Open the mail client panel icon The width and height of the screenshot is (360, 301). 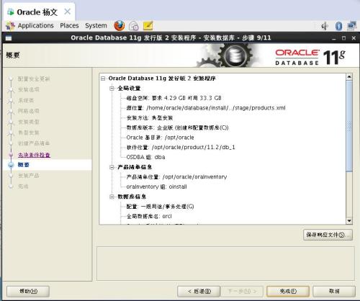click(x=134, y=26)
